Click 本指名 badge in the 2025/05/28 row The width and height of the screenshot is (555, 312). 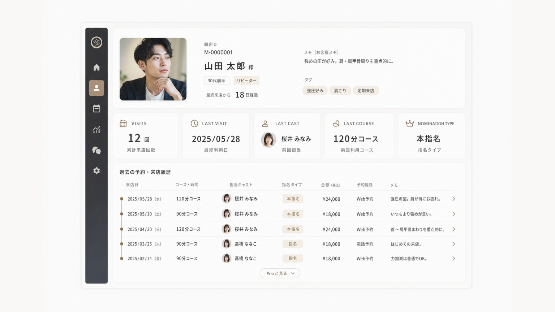(293, 199)
